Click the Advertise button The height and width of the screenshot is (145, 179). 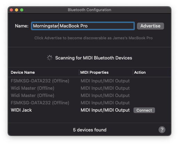tap(150, 26)
